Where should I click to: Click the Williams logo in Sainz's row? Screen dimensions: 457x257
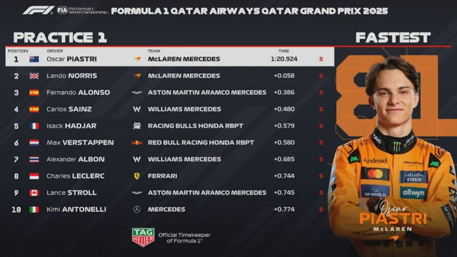pos(137,109)
